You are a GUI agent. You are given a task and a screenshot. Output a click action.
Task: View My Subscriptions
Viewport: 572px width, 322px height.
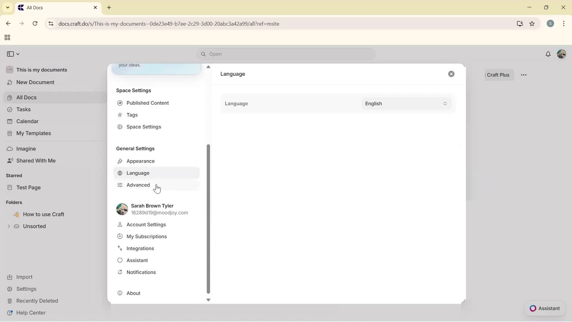146,236
